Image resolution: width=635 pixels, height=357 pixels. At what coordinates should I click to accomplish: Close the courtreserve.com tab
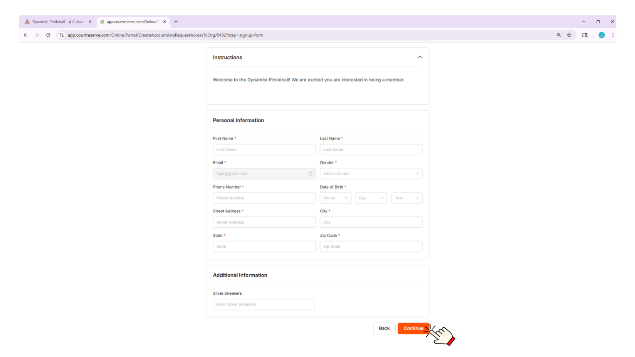(x=165, y=22)
